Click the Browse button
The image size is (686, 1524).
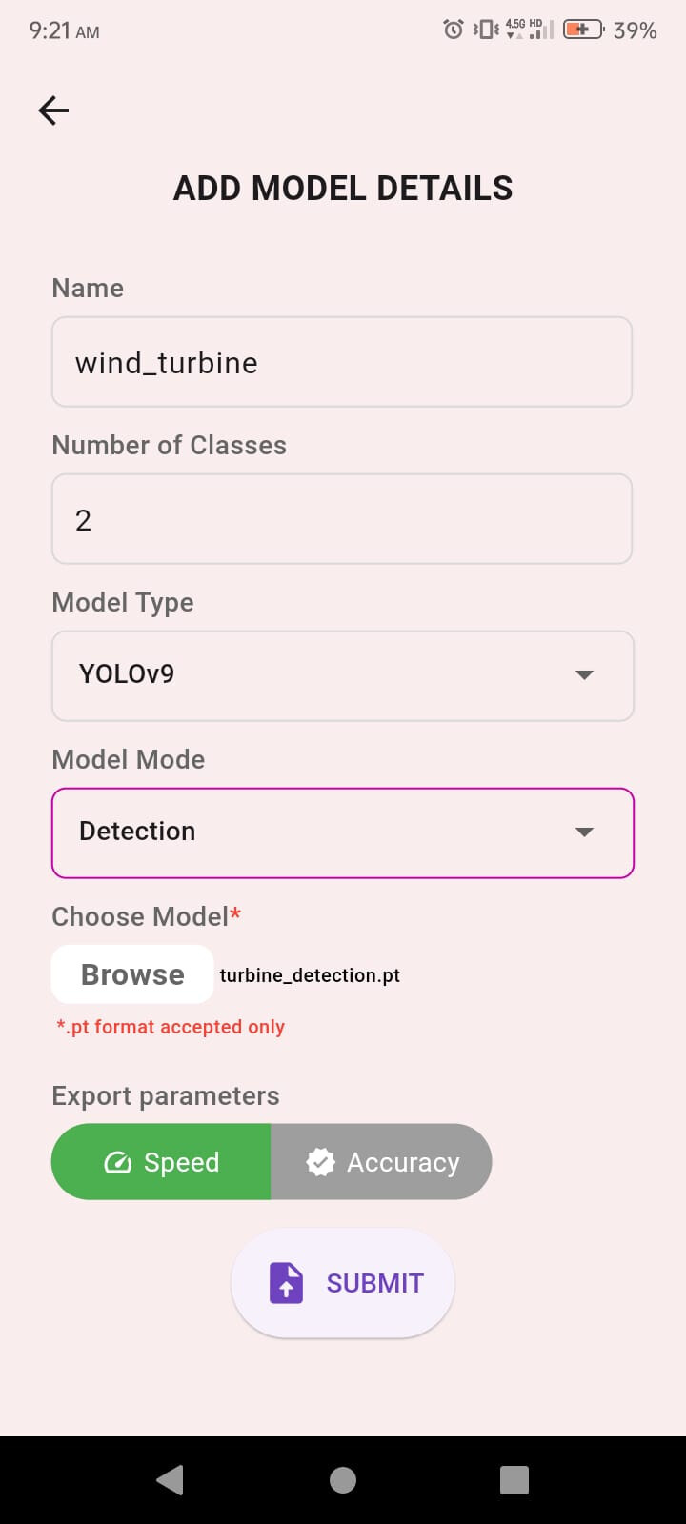point(132,974)
